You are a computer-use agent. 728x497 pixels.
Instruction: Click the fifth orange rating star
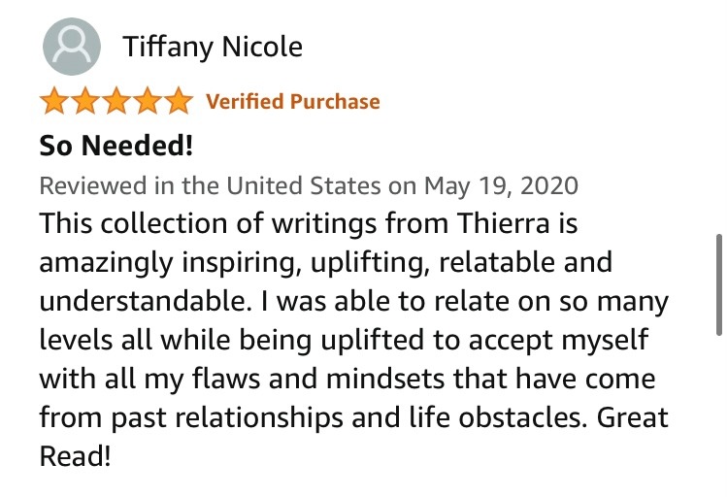[x=179, y=101]
